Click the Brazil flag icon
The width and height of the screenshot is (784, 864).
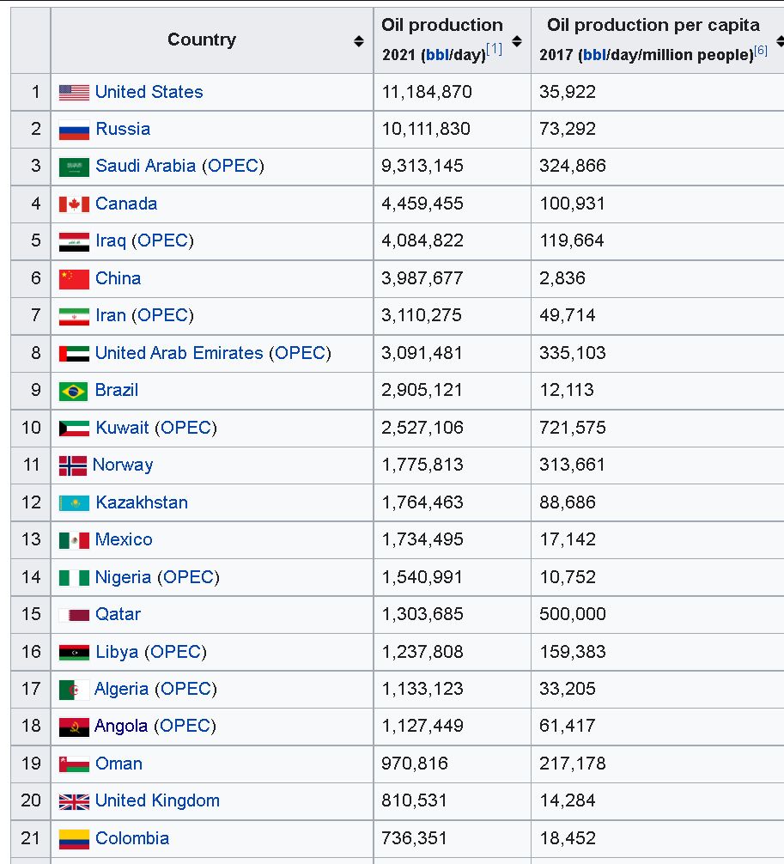point(74,391)
